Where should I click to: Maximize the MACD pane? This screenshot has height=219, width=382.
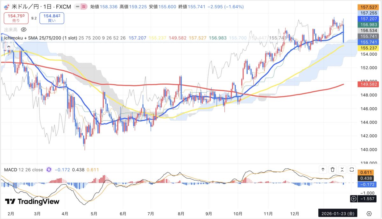coord(352,170)
